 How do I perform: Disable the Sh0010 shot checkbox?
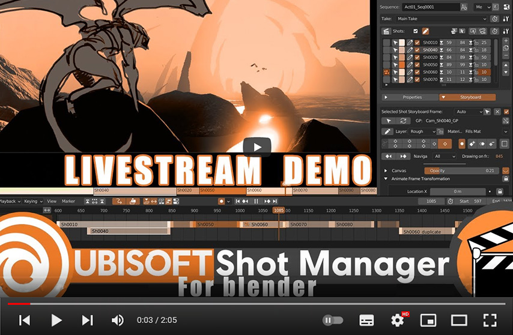point(417,43)
